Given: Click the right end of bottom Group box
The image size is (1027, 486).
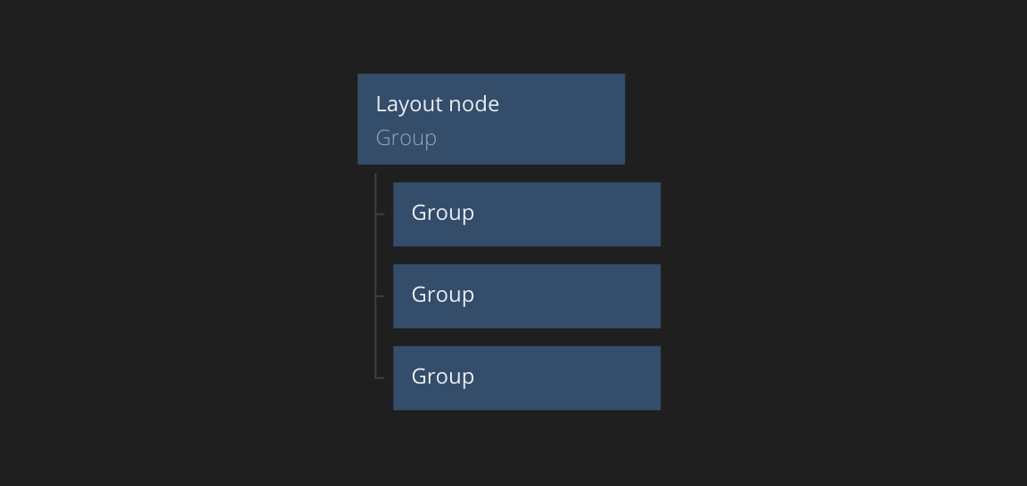Looking at the screenshot, I should [x=646, y=378].
